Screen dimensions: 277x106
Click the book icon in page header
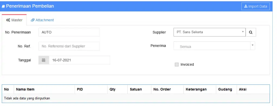coord(3,6)
